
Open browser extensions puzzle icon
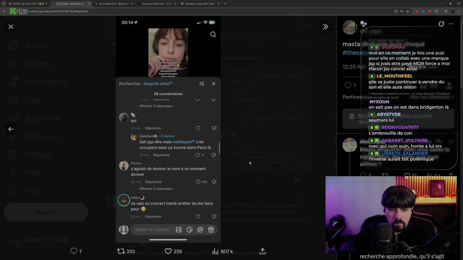(436, 11)
